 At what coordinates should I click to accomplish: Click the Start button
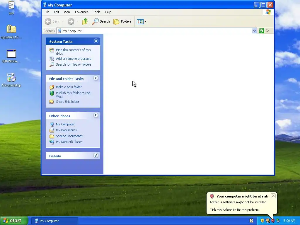14,221
